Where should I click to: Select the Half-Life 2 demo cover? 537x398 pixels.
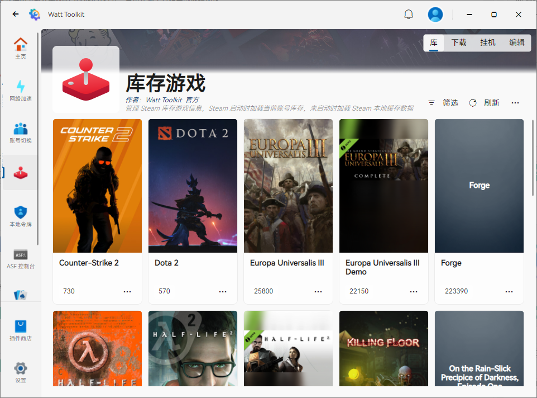click(x=289, y=349)
